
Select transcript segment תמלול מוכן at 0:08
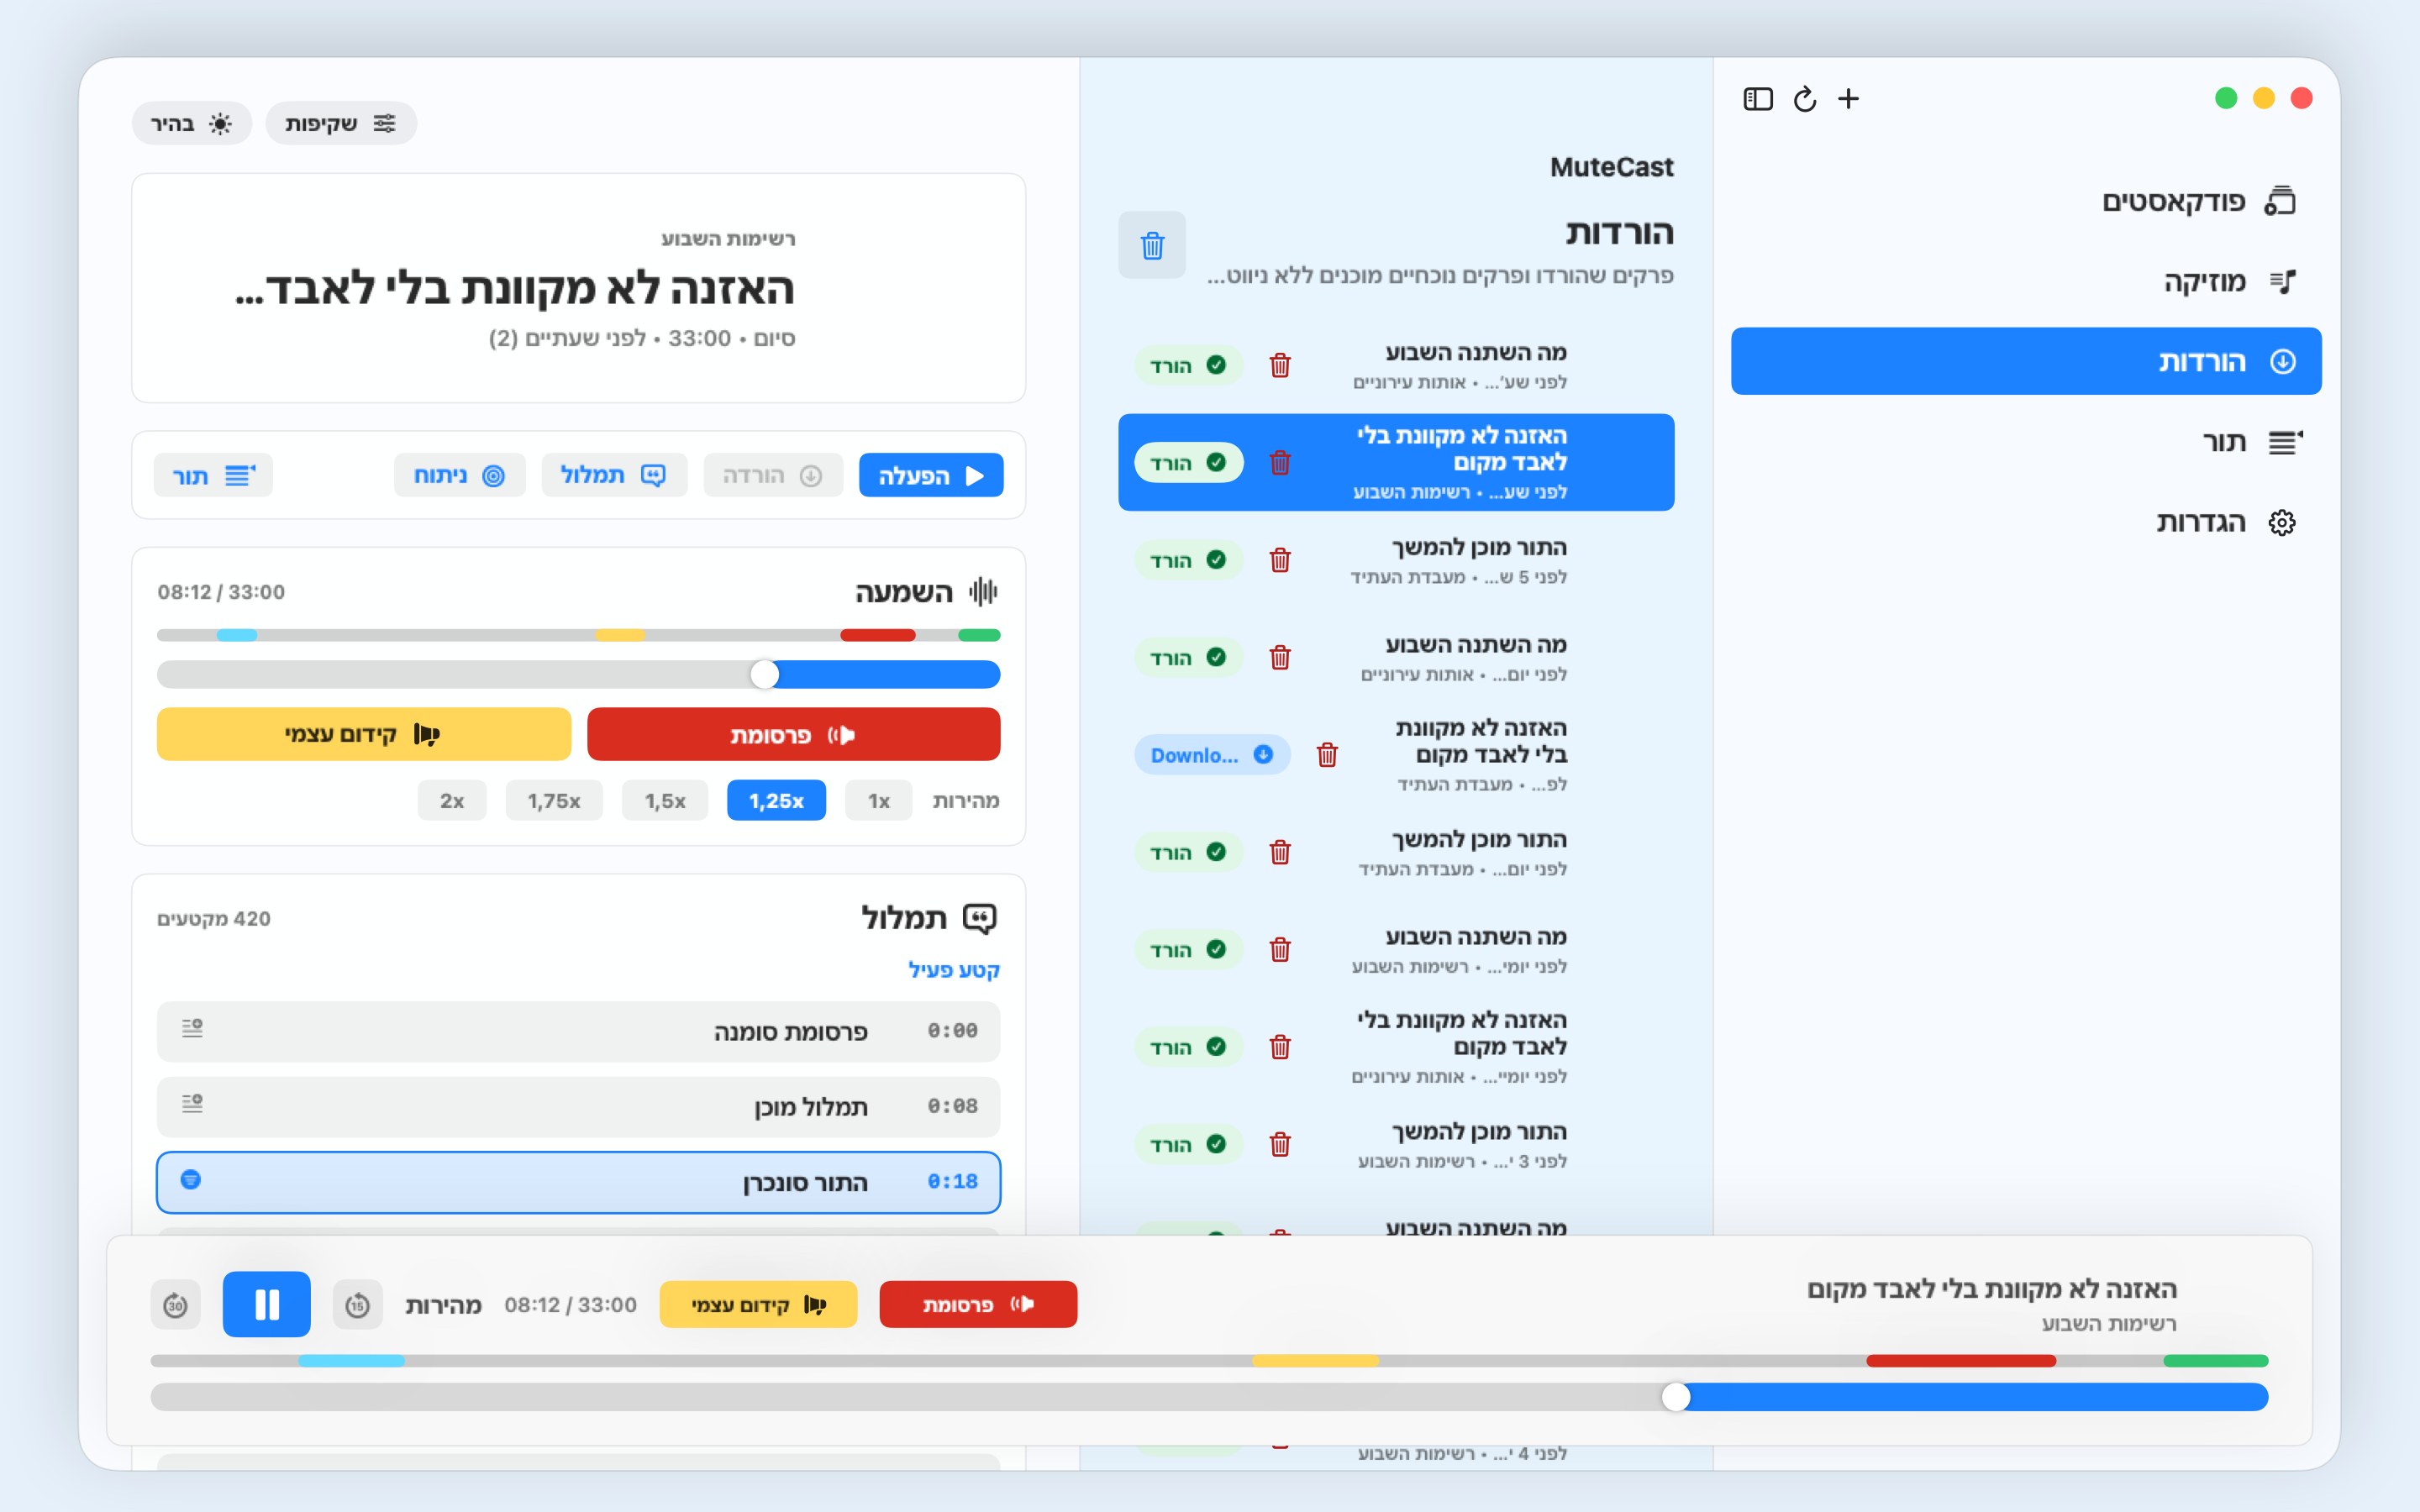tap(578, 1107)
